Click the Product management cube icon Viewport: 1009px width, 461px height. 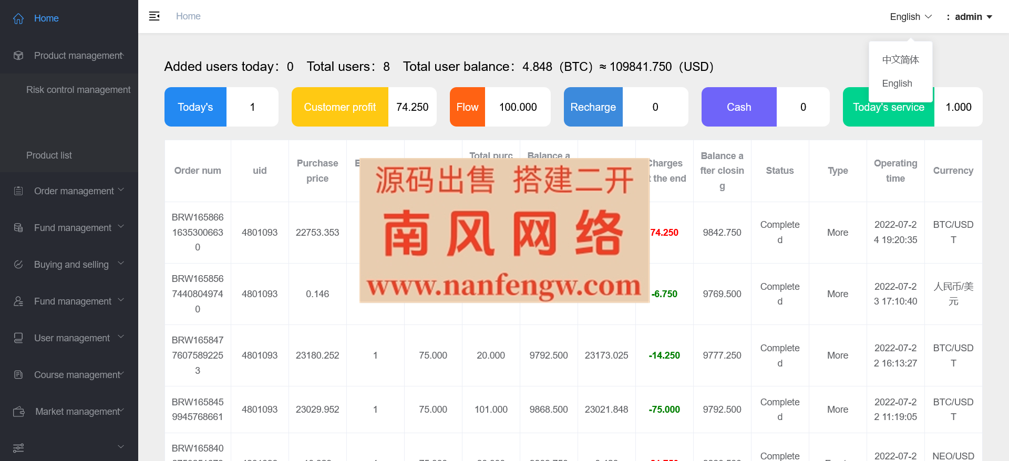click(18, 56)
